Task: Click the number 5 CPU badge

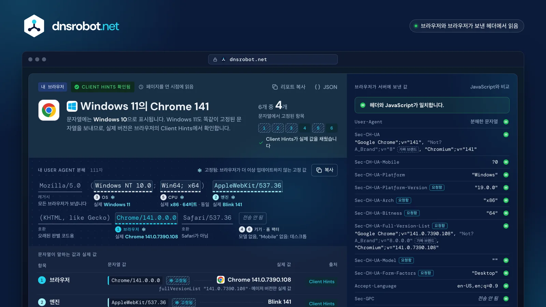Action: (x=163, y=197)
